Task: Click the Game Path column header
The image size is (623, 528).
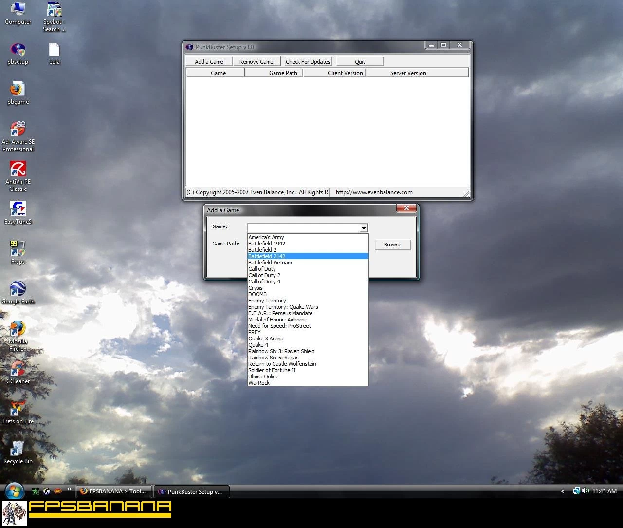Action: [x=274, y=73]
